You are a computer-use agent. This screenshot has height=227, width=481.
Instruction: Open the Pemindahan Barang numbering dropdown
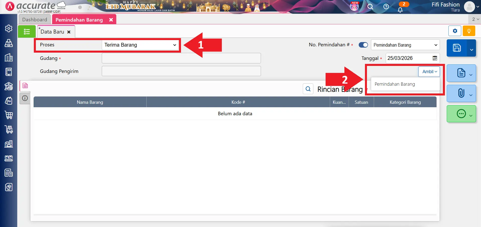(x=405, y=45)
